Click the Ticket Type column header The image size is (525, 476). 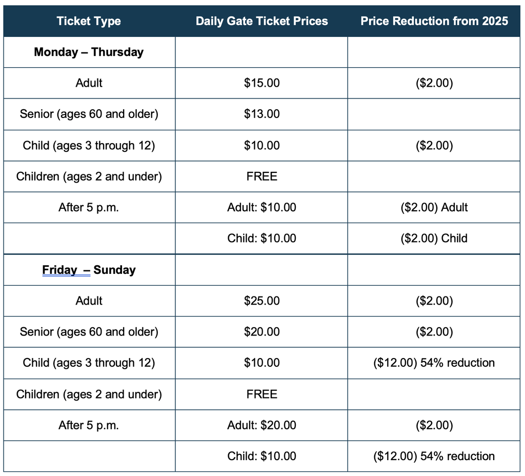tap(89, 21)
